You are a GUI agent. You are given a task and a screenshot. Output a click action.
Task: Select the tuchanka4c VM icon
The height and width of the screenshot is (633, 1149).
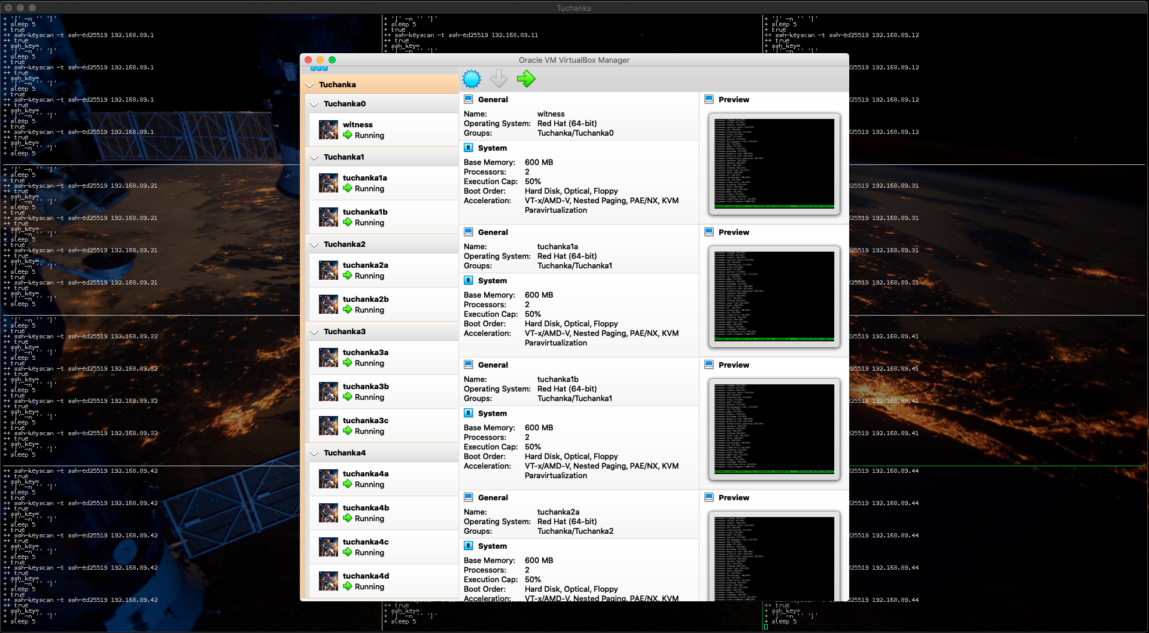coord(329,547)
